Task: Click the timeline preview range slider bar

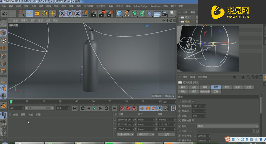Action: click(x=39, y=108)
